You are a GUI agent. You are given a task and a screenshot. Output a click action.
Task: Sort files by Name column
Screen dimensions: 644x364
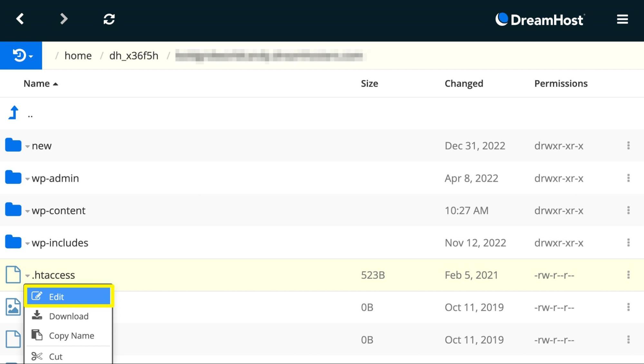point(40,83)
